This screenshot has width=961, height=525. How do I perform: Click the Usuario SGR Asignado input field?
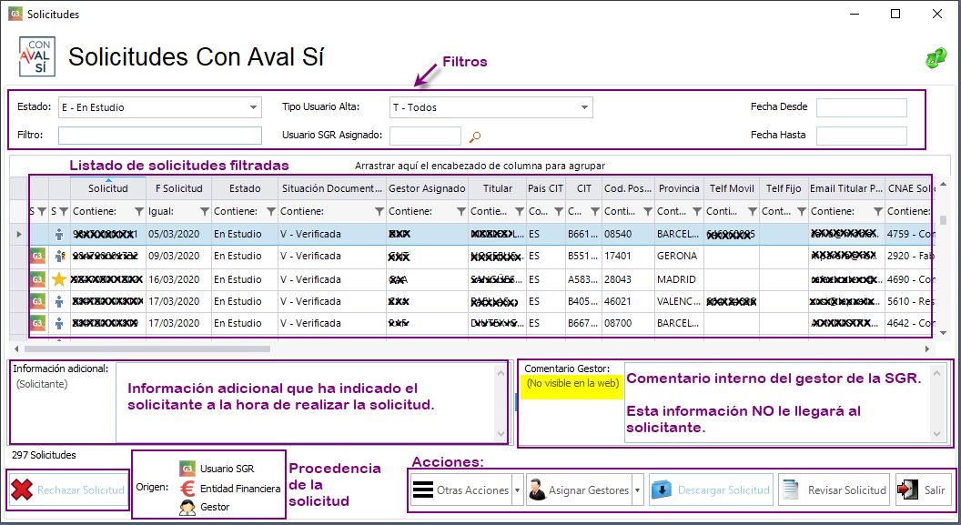coord(425,136)
